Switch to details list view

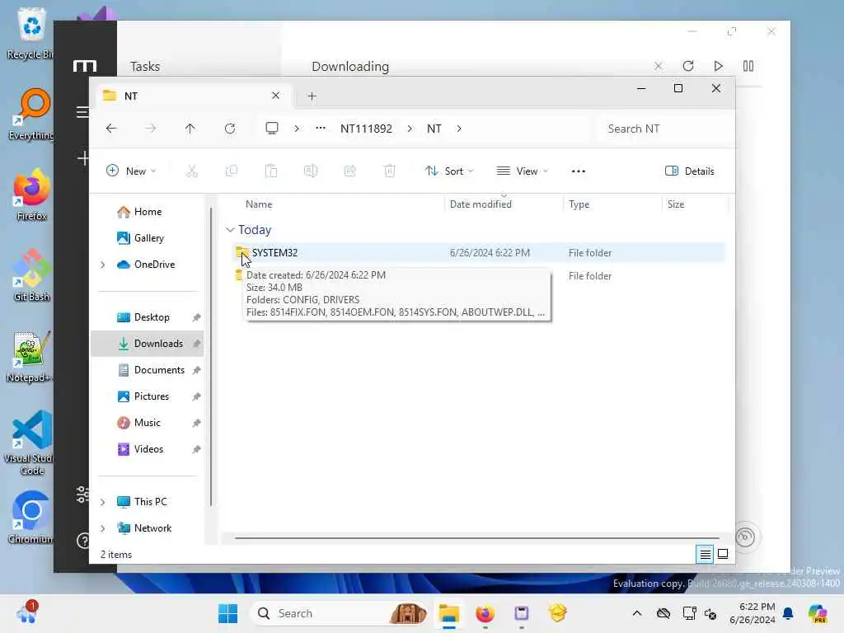pos(706,554)
